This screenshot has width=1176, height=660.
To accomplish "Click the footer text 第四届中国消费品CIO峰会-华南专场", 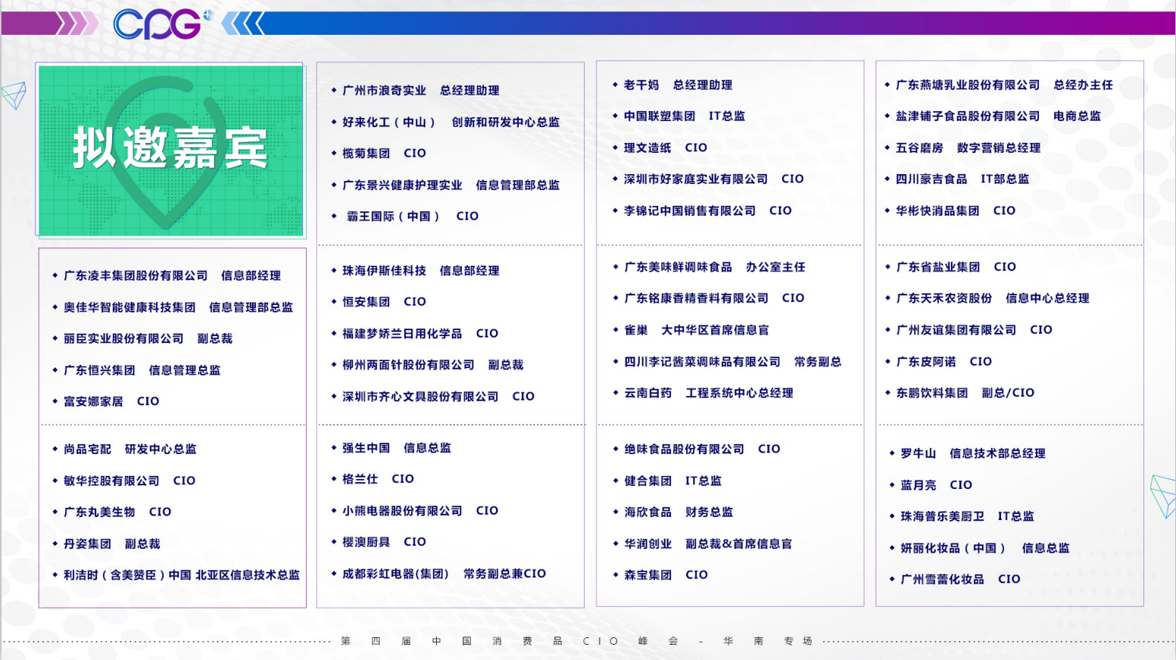I will coord(576,641).
